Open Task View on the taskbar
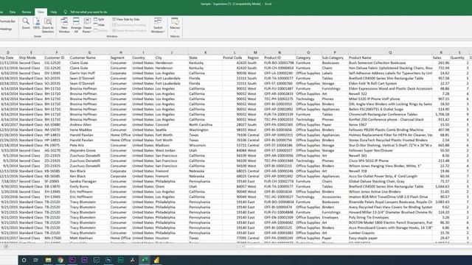Viewport: 472px width, 265px height. tap(36, 260)
